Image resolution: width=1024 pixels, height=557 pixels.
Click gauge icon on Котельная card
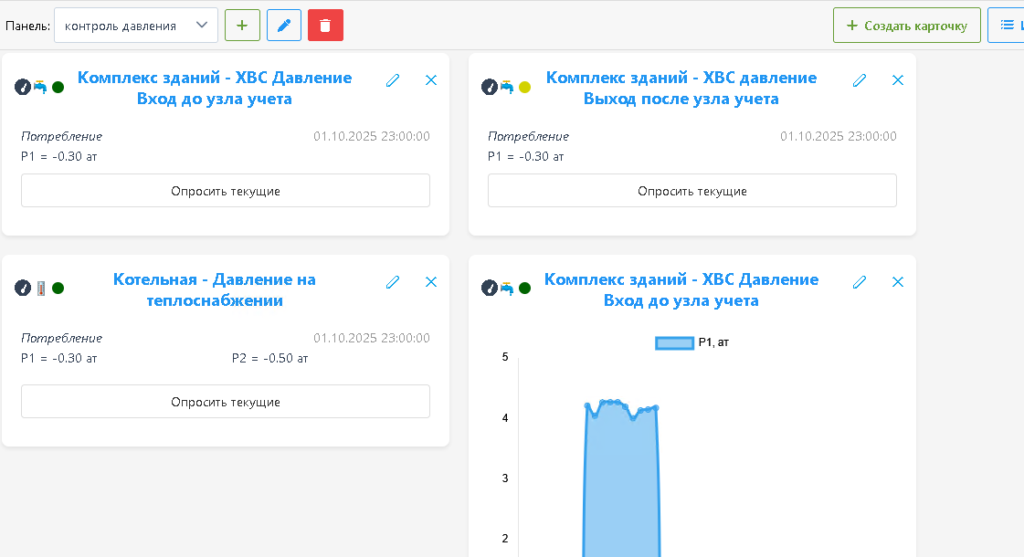coord(23,289)
